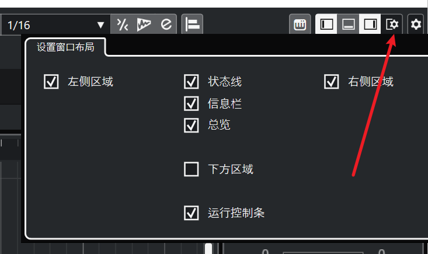Open the 1/16 quantize dropdown

55,25
